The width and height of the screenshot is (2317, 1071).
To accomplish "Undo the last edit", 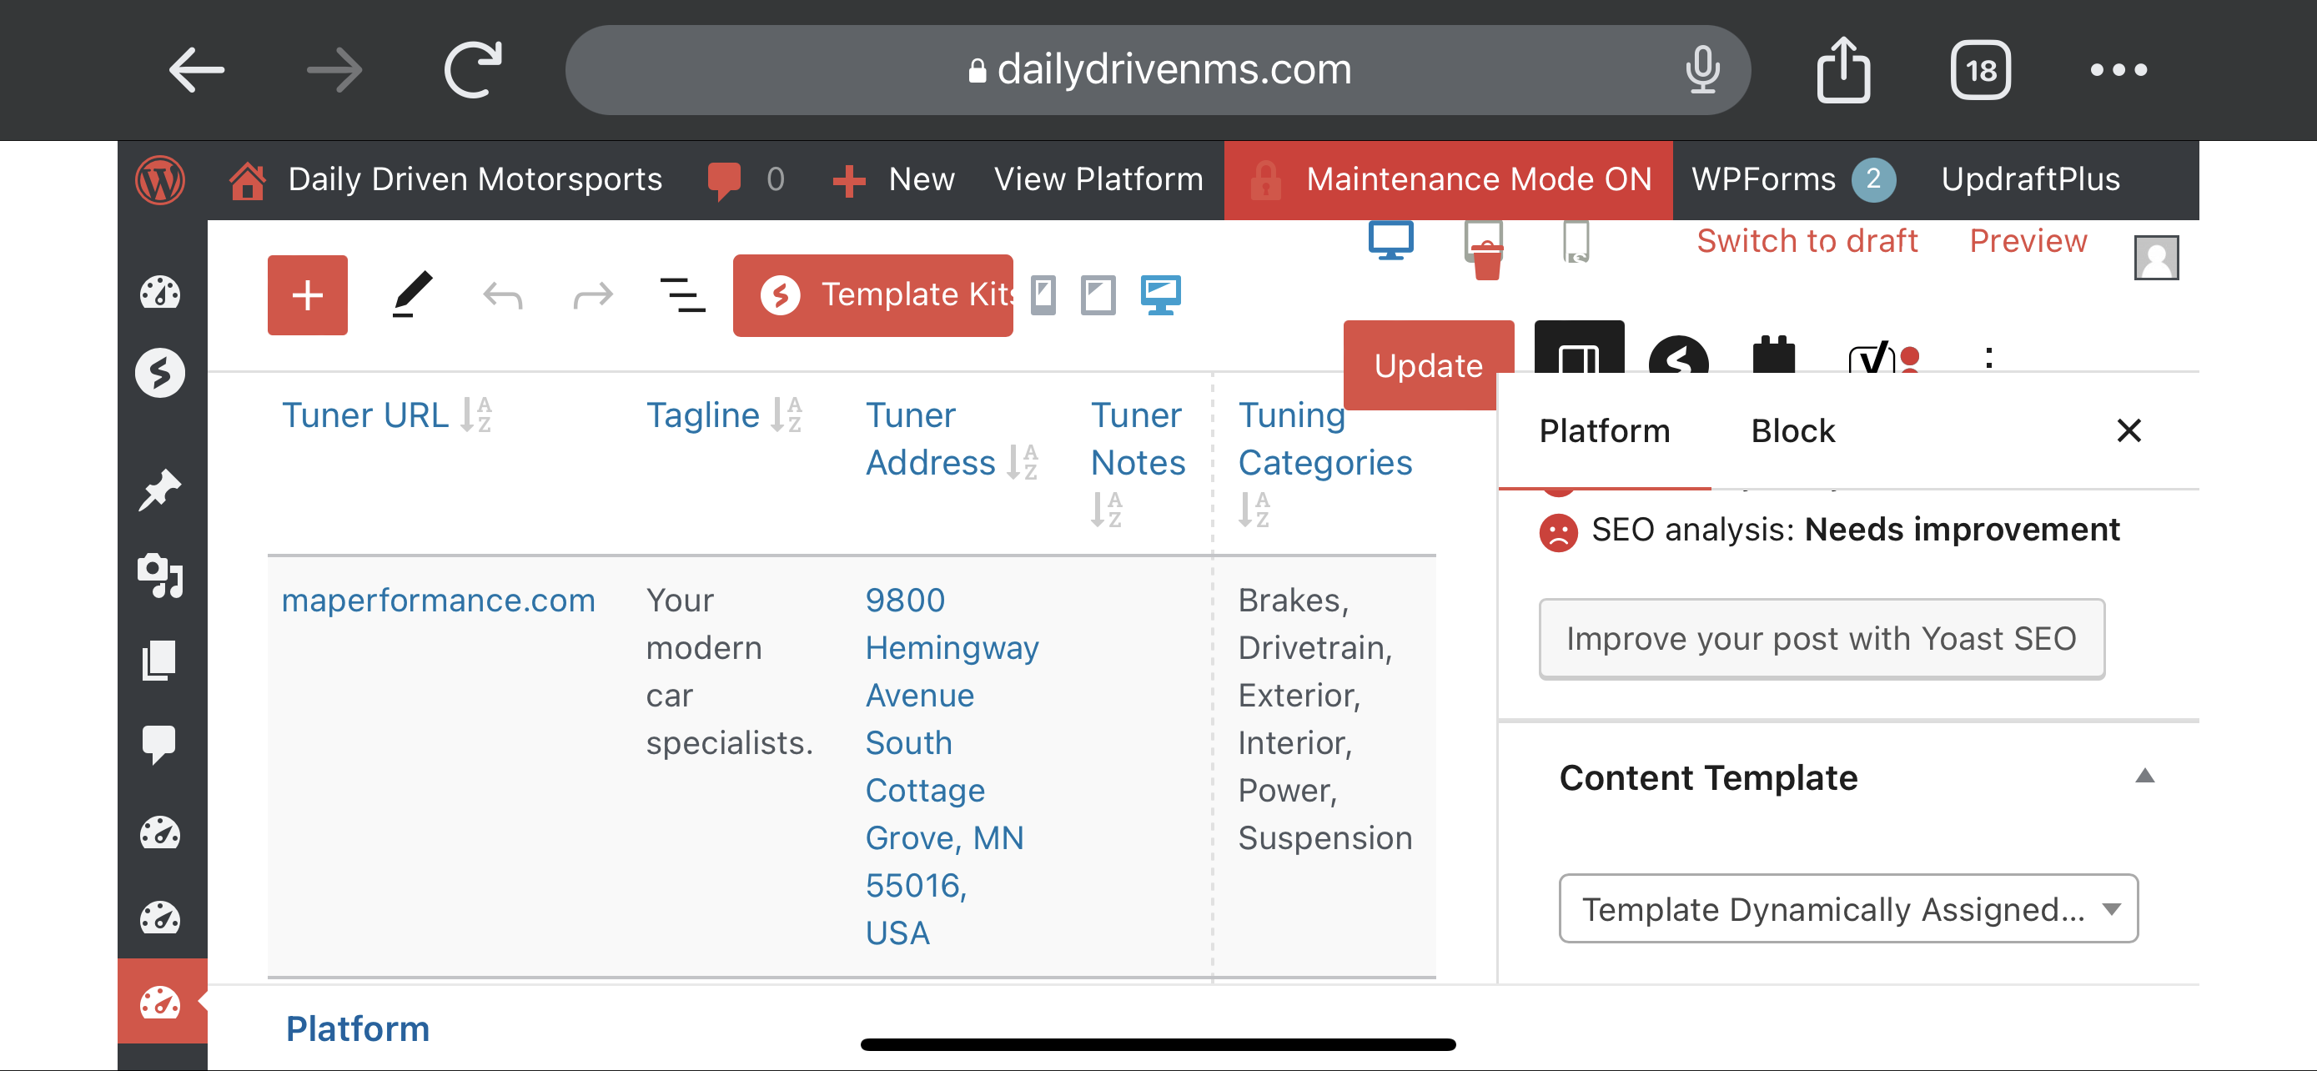I will click(503, 295).
